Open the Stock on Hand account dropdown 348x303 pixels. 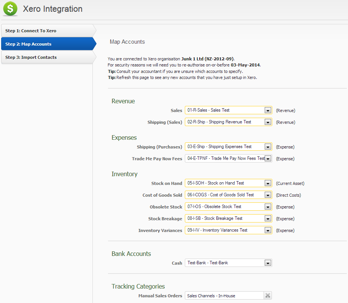(x=228, y=183)
